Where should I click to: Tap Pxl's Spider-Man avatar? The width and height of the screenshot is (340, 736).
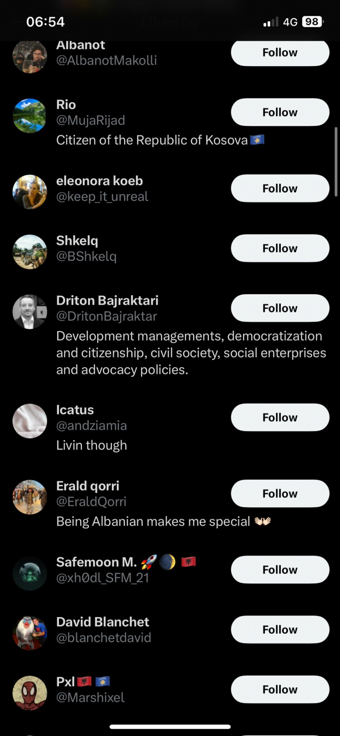pos(30,693)
